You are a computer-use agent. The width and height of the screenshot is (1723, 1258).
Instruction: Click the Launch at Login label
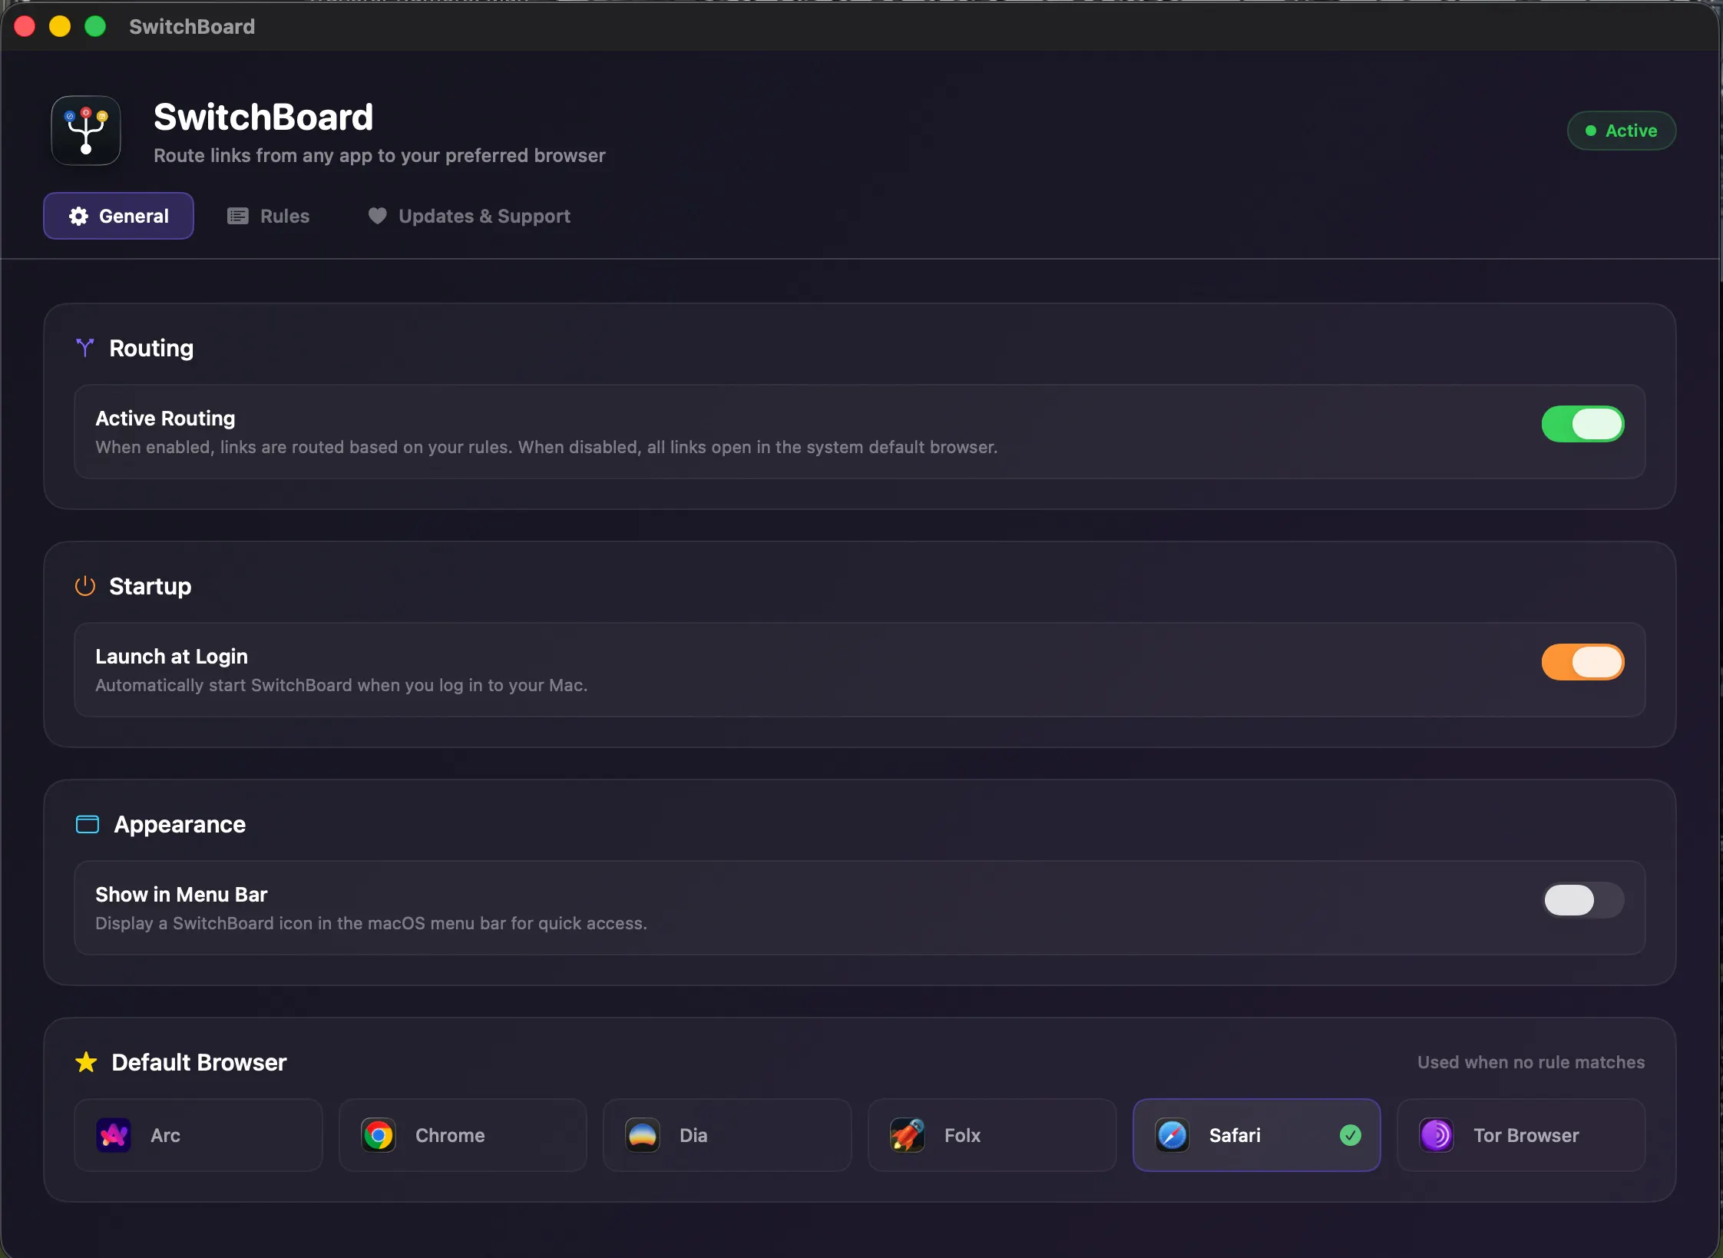(171, 656)
